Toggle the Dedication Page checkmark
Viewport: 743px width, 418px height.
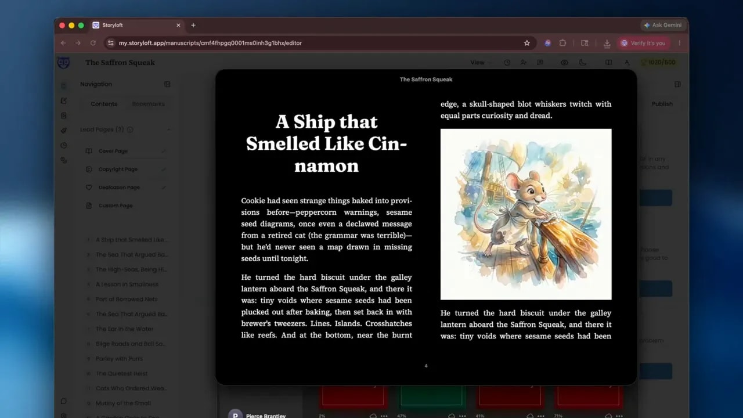tap(164, 188)
